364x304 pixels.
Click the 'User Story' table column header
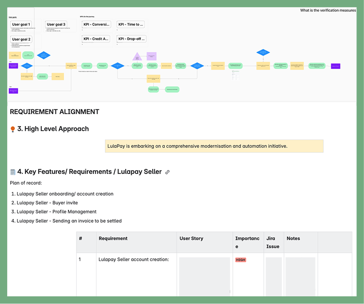coord(205,242)
